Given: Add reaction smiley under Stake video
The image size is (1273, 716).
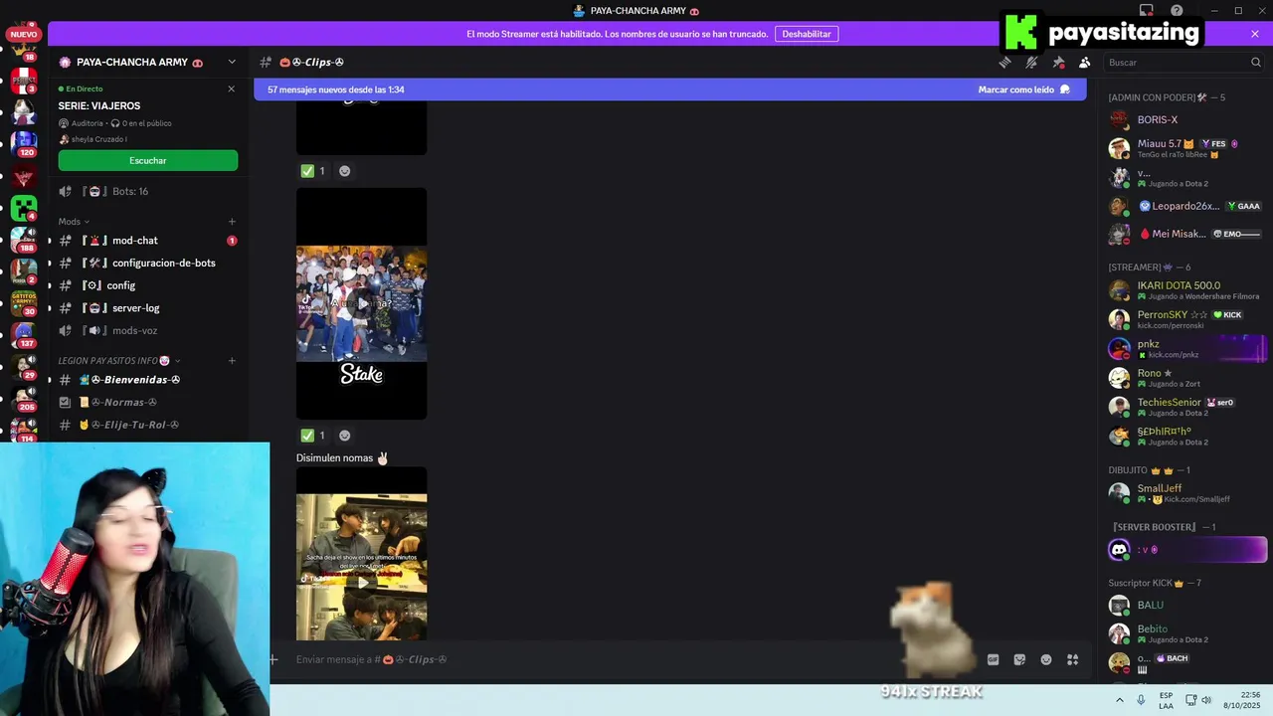Looking at the screenshot, I should point(344,436).
